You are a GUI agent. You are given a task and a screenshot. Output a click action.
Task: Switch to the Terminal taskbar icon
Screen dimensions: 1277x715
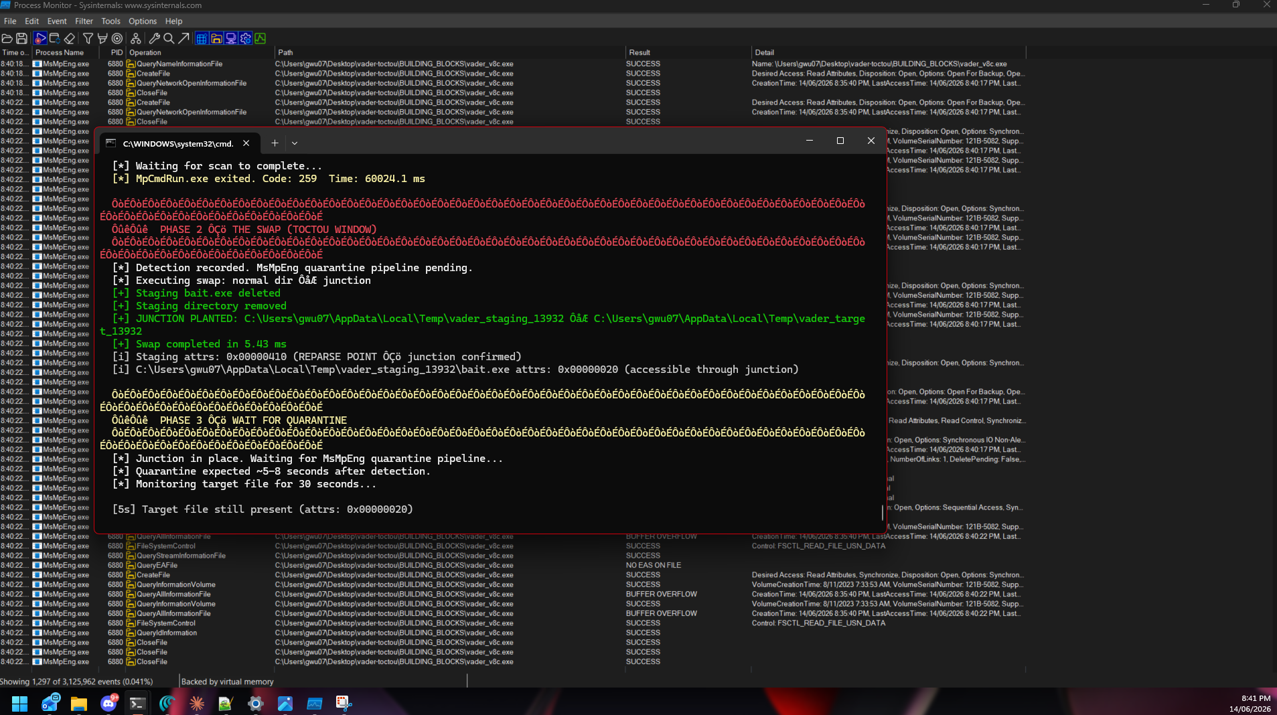point(137,703)
